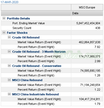This screenshot has width=104, height=108.
Task: Click Percent Return label under China Industrials Rebound
Action: click(x=36, y=104)
